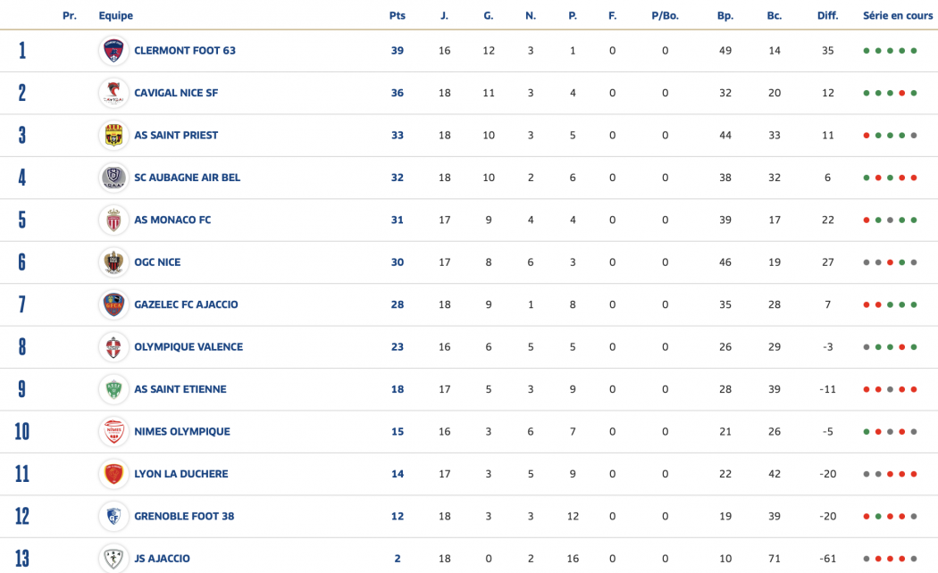Click Clermont's last green form dot

(914, 51)
